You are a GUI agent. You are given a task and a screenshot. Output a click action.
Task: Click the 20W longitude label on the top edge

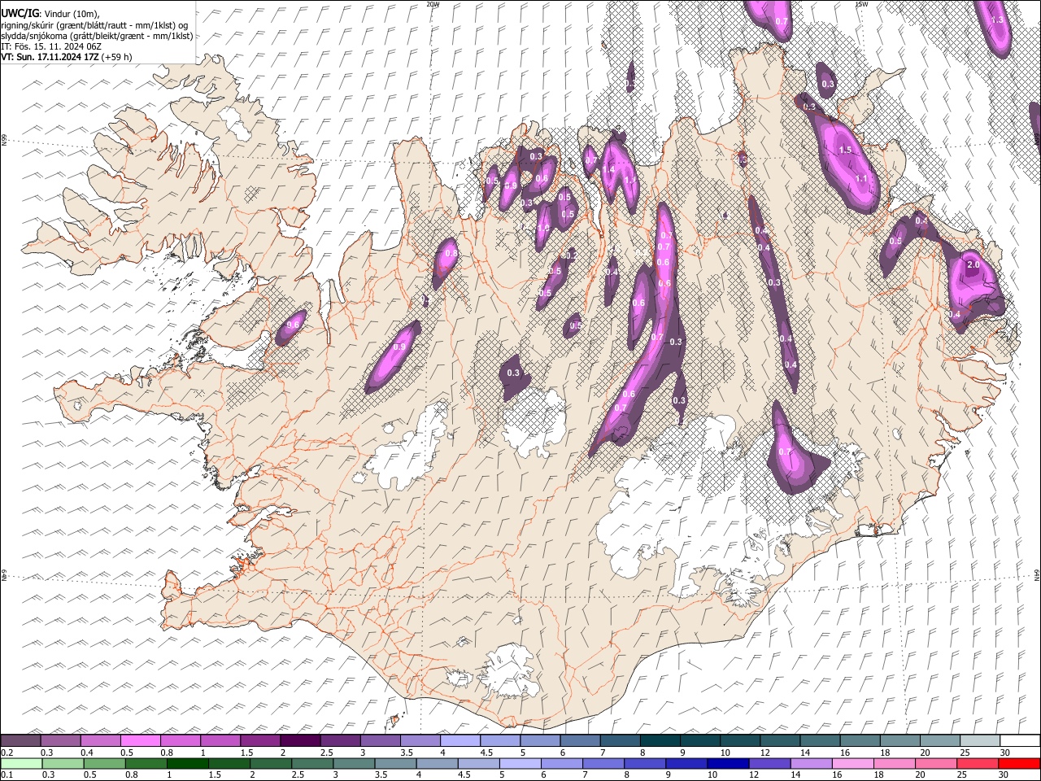[433, 4]
